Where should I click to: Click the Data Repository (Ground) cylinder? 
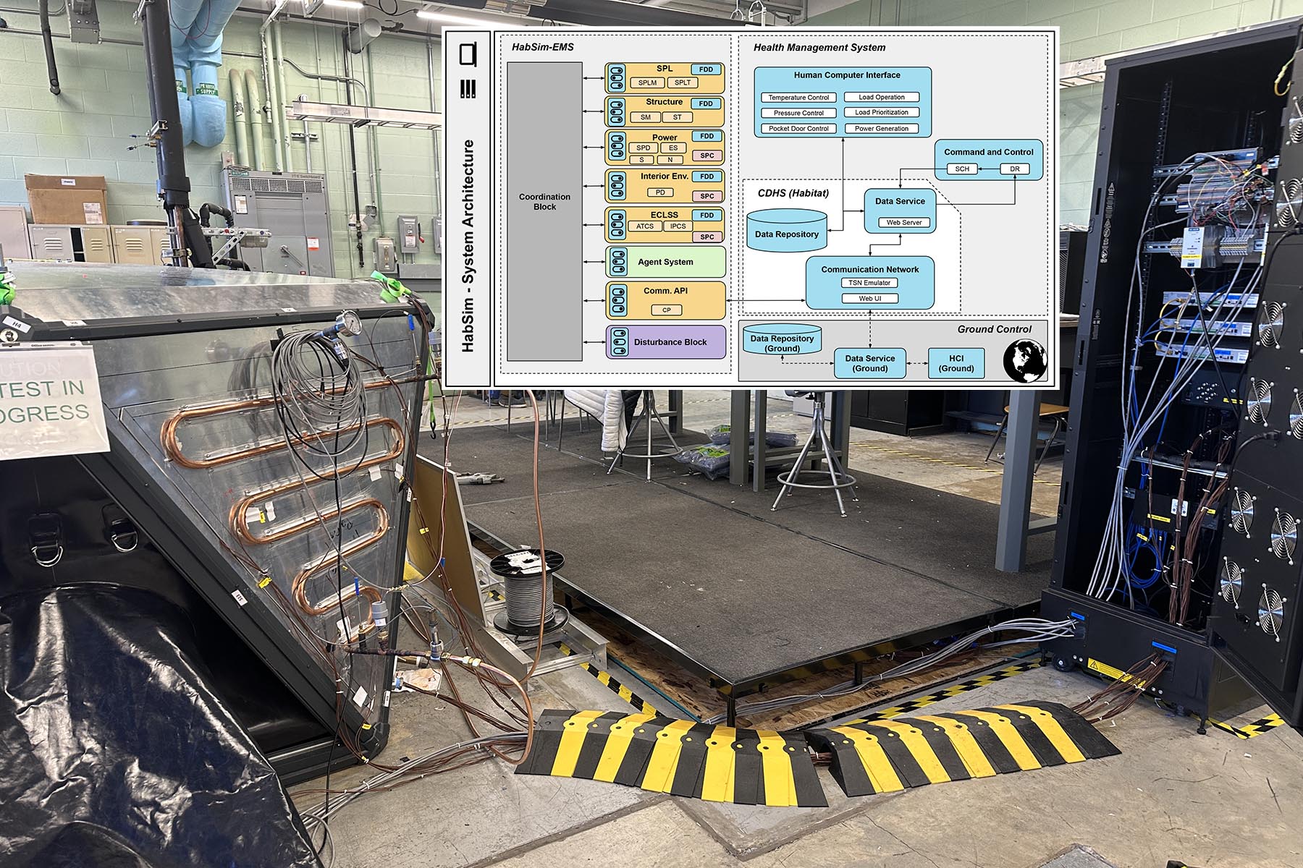click(782, 341)
